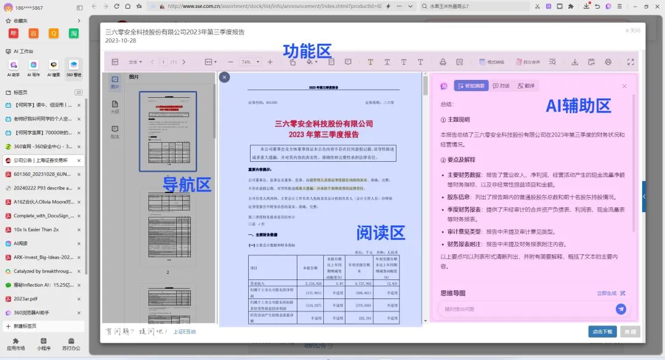The height and width of the screenshot is (360, 665).
Task: Switch to 批注 annotations navigation view
Action: tap(115, 132)
